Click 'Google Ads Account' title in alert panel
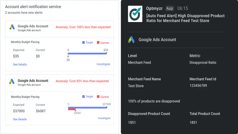The height and width of the screenshot is (134, 238). (157, 40)
